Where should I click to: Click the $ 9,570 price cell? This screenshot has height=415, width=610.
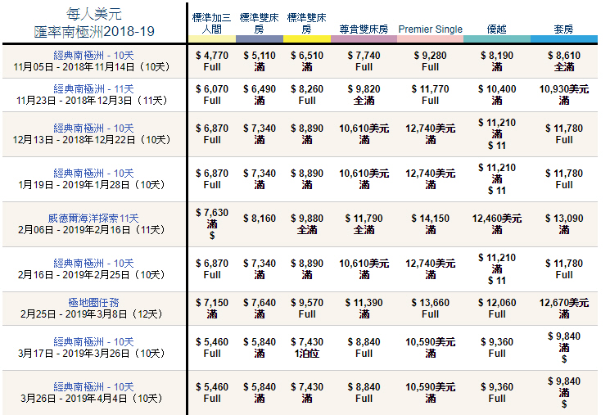point(307,303)
